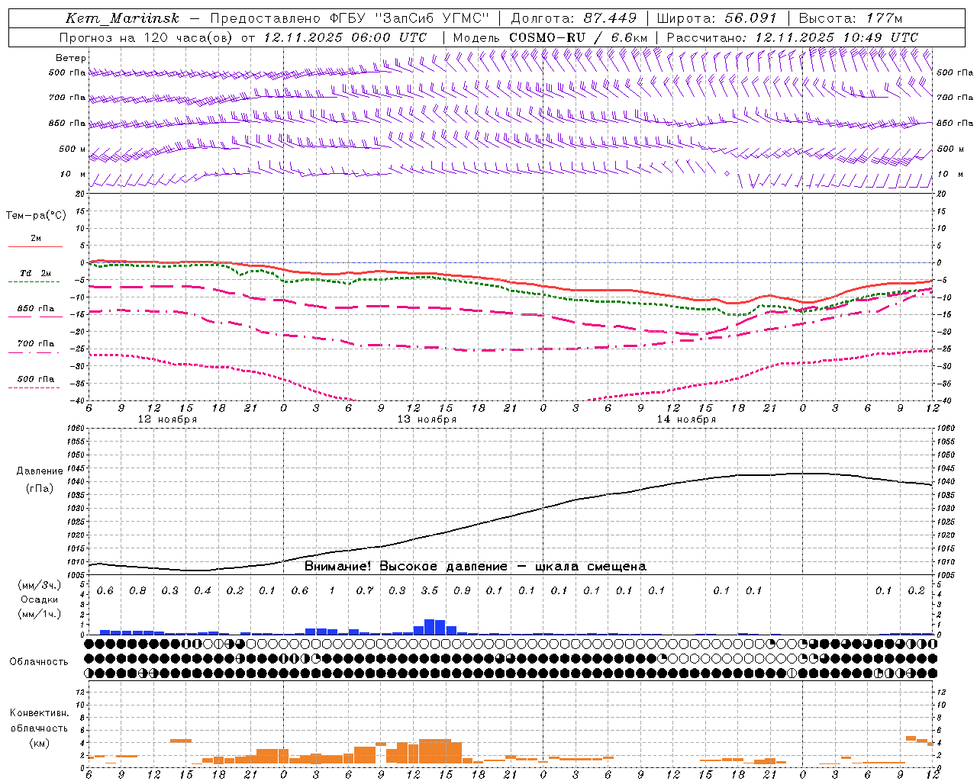Image resolution: width=977 pixels, height=781 pixels.
Task: Click the Тем-ра(°C) axis title
Action: [36, 216]
